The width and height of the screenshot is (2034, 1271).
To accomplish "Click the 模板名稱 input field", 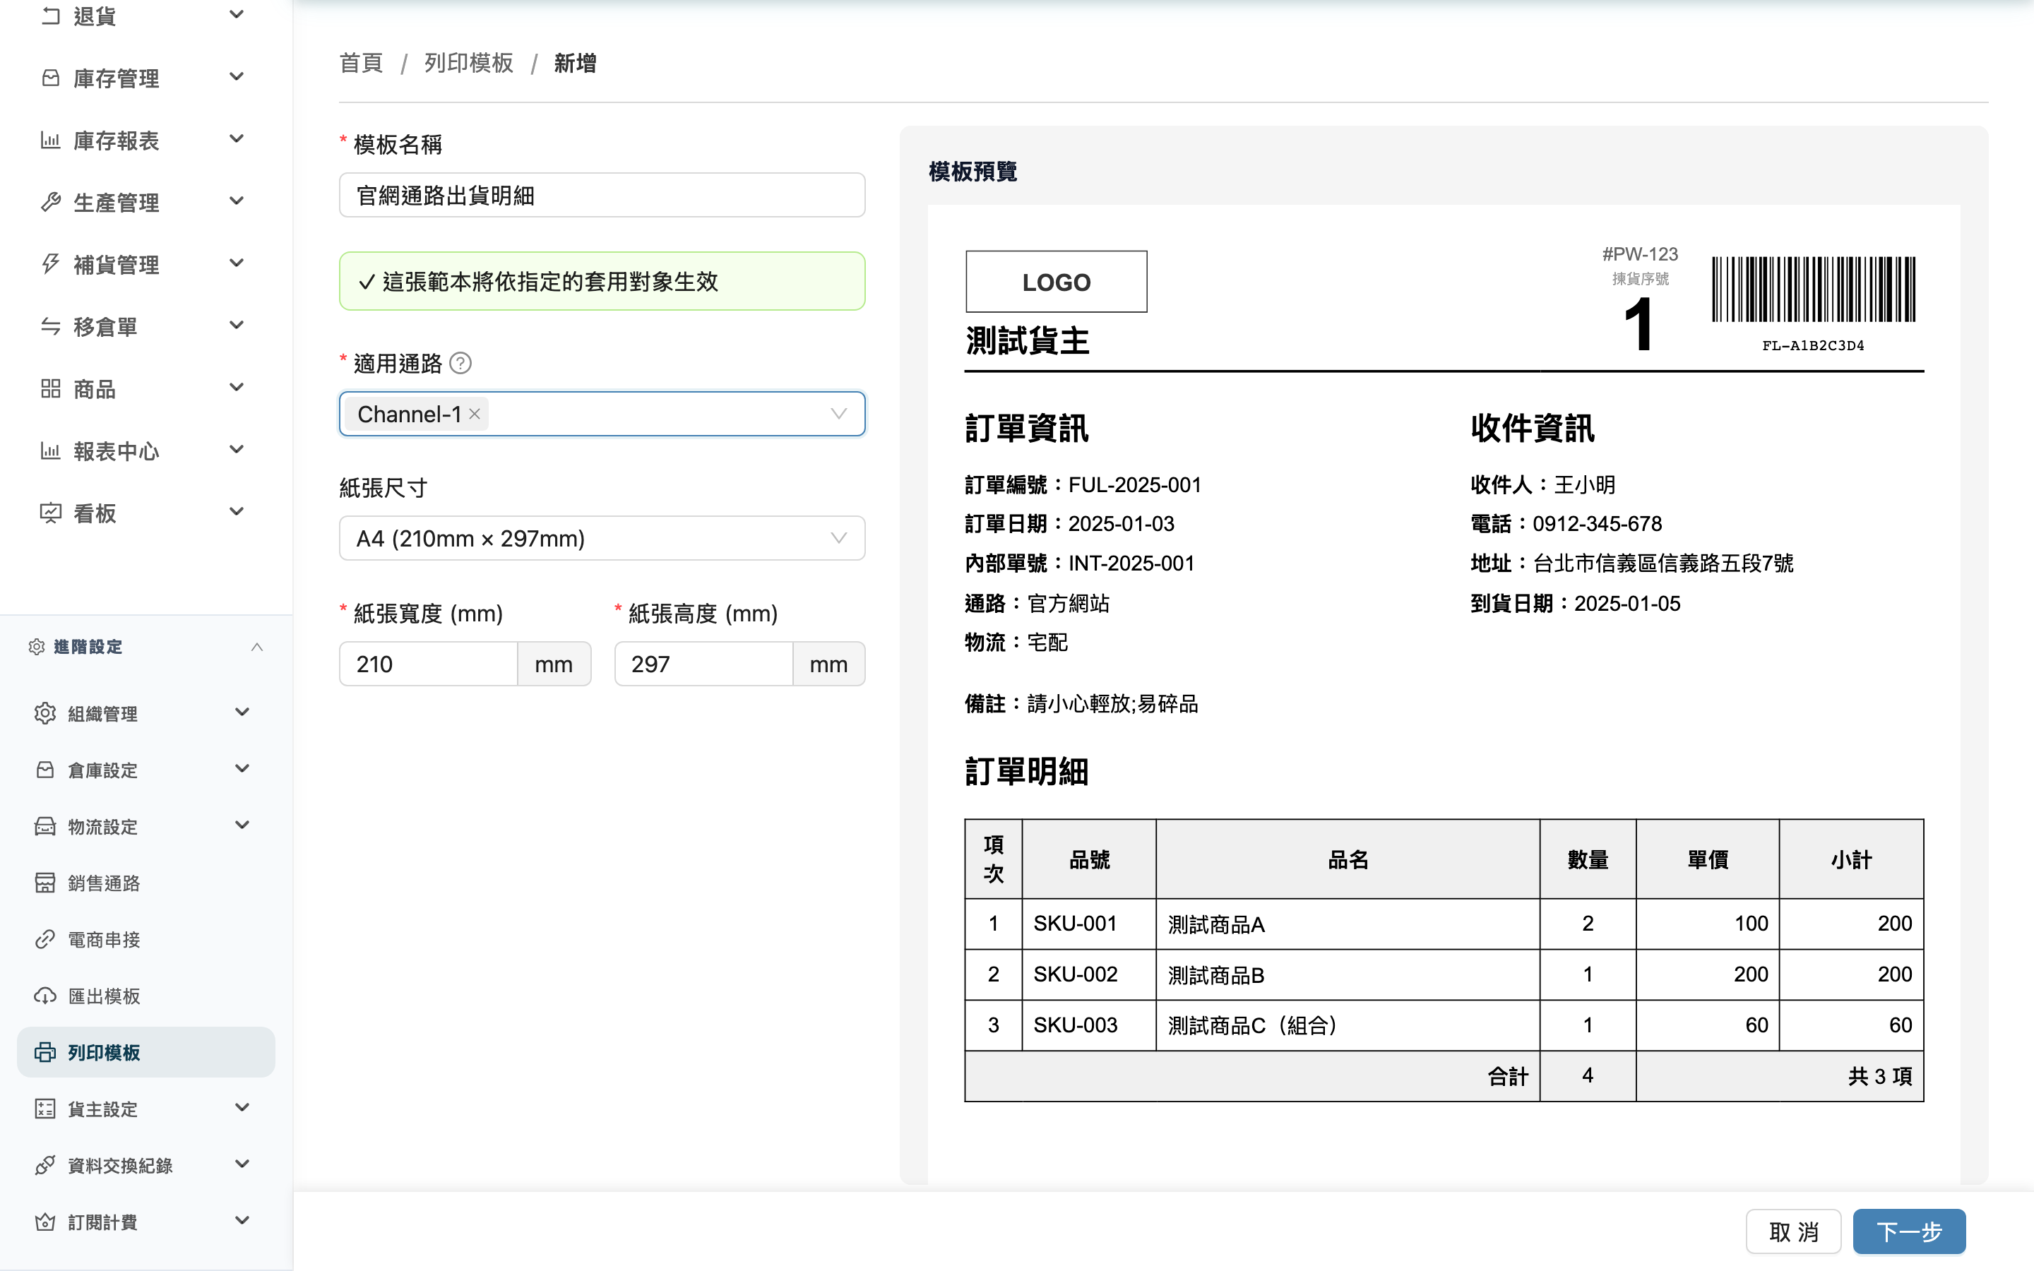I will 602,195.
